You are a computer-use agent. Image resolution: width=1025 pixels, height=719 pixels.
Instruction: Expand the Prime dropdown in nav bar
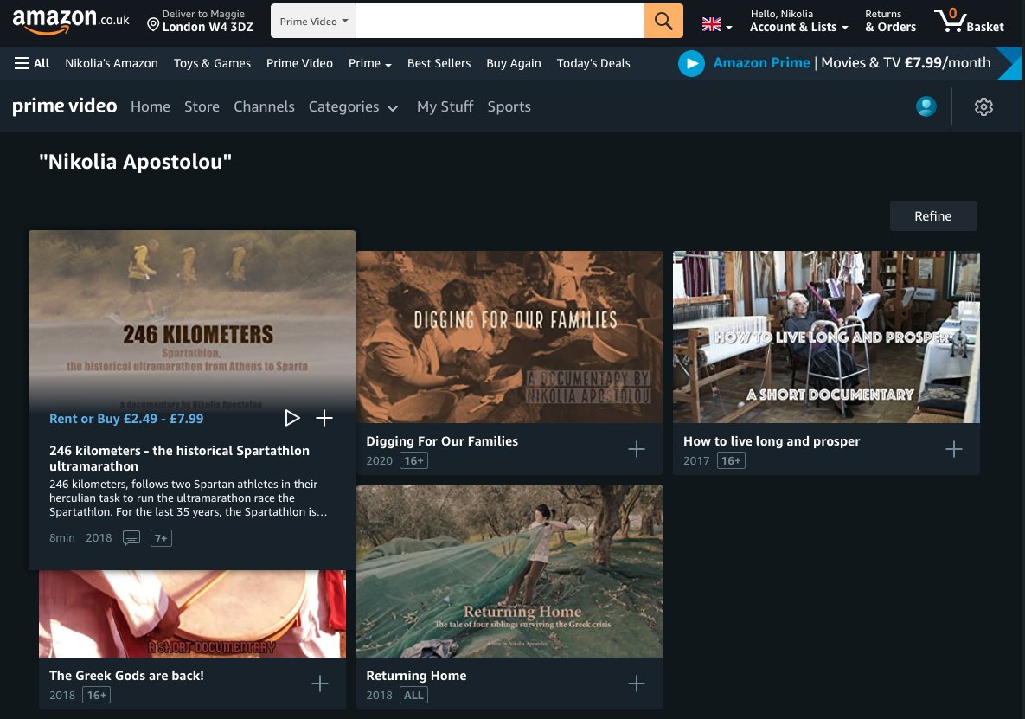[x=369, y=63]
